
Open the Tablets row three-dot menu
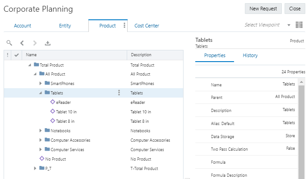pyautogui.click(x=119, y=93)
